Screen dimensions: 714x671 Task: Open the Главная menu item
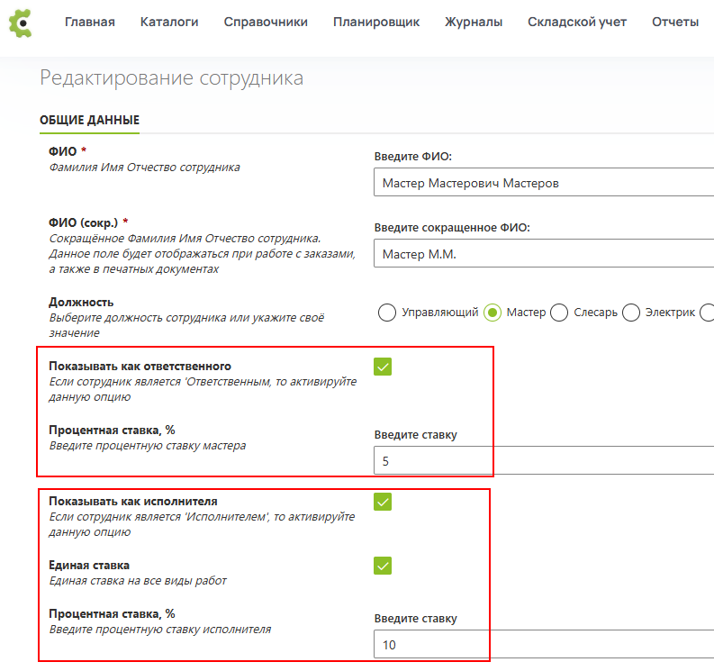90,23
